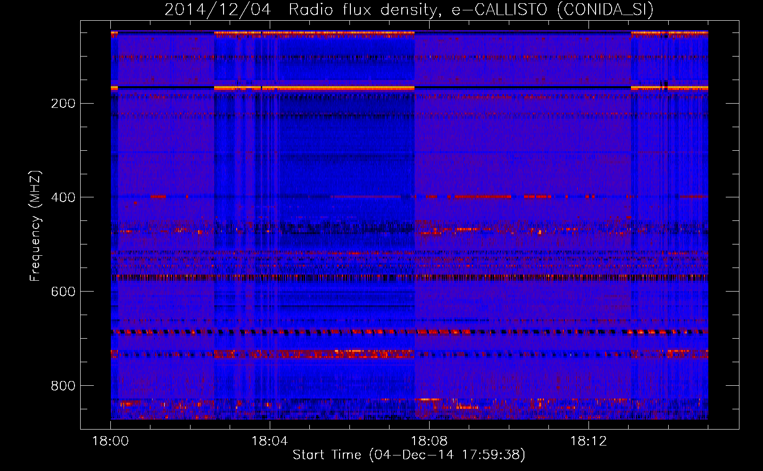Click the 800 frequency tick label
Viewport: 763px width, 471px height.
click(63, 386)
